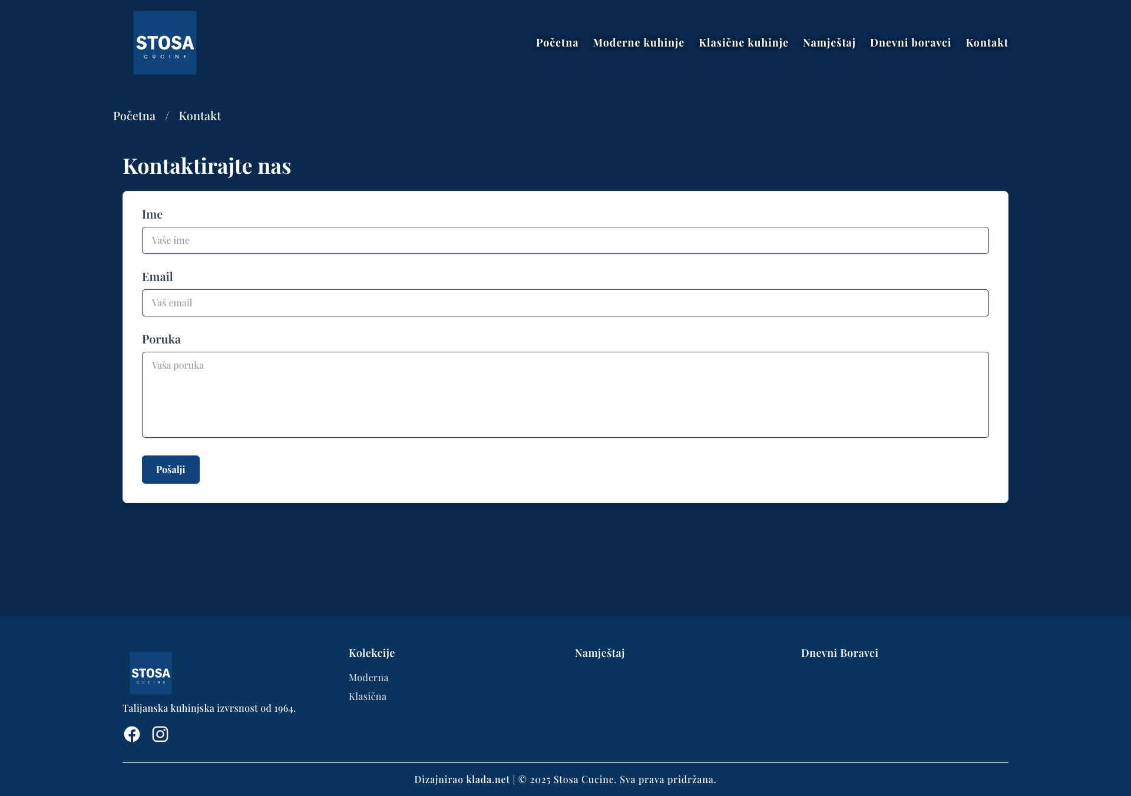Open the Moderna footer collection link
The width and height of the screenshot is (1131, 796).
point(368,678)
